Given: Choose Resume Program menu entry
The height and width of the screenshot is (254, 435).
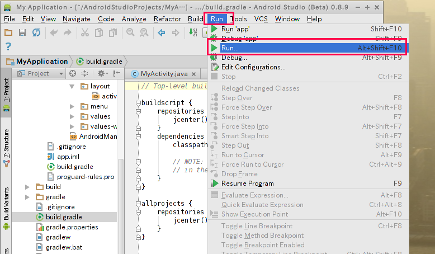Looking at the screenshot, I should point(308,184).
